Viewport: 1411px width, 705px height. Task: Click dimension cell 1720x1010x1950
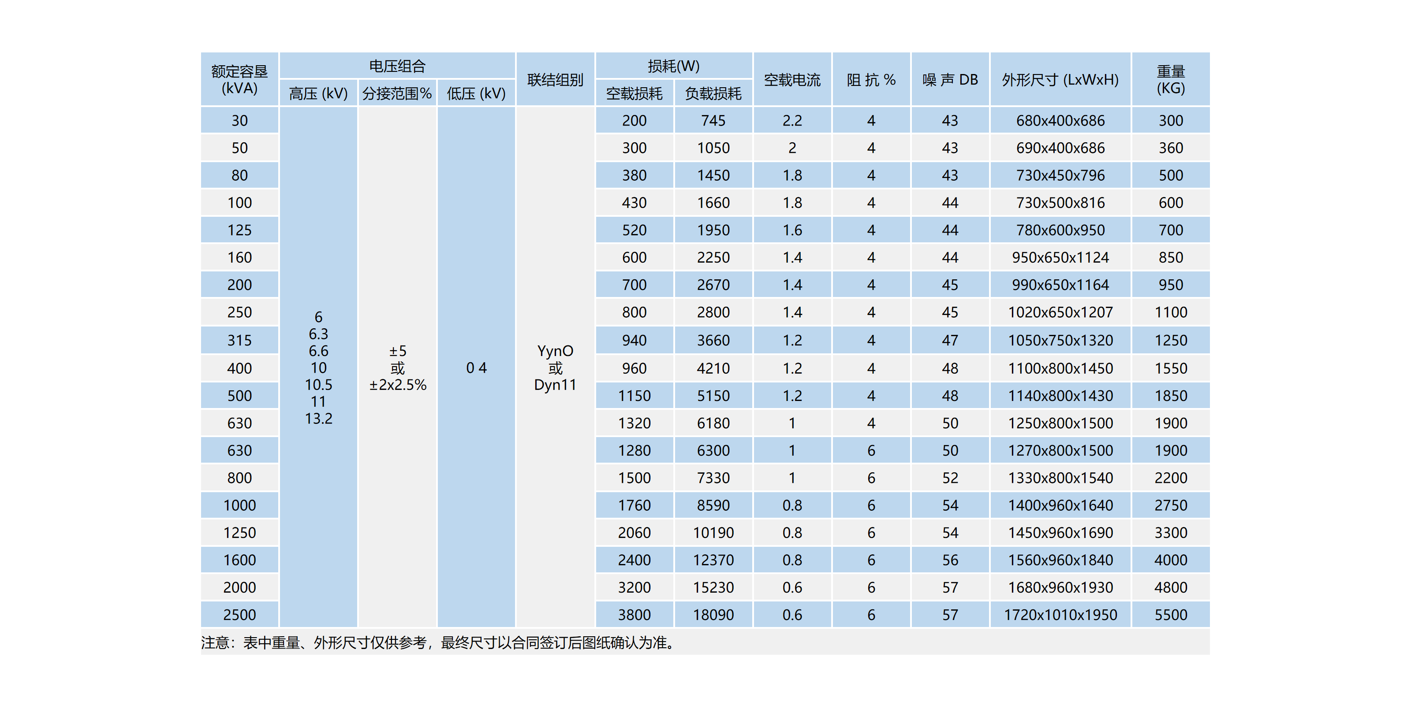pyautogui.click(x=1060, y=615)
